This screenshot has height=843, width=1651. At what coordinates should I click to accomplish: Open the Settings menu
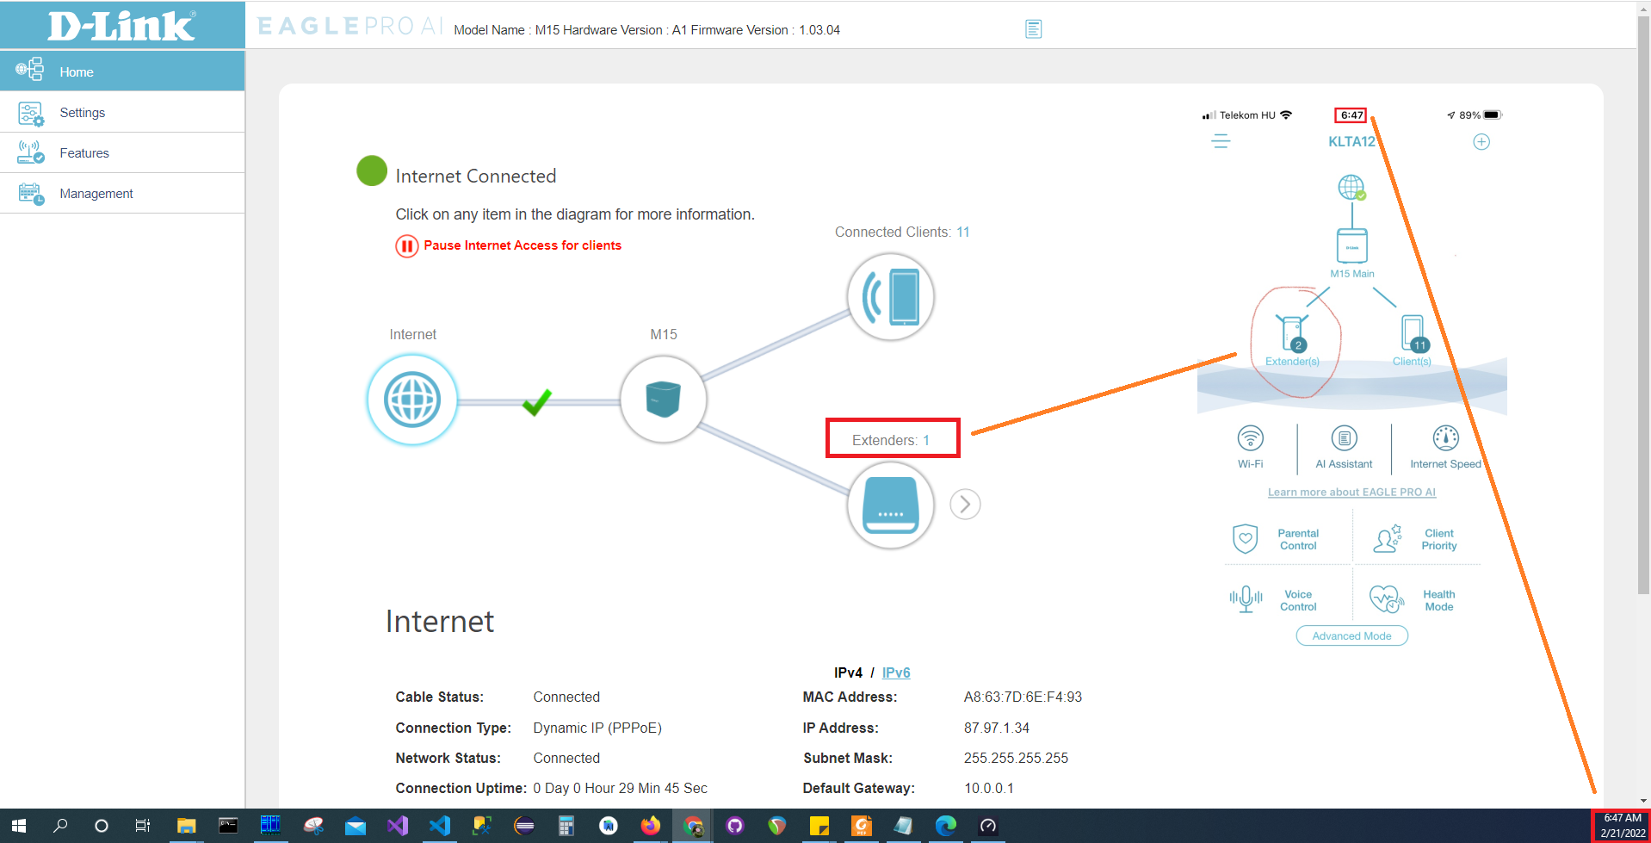(122, 113)
